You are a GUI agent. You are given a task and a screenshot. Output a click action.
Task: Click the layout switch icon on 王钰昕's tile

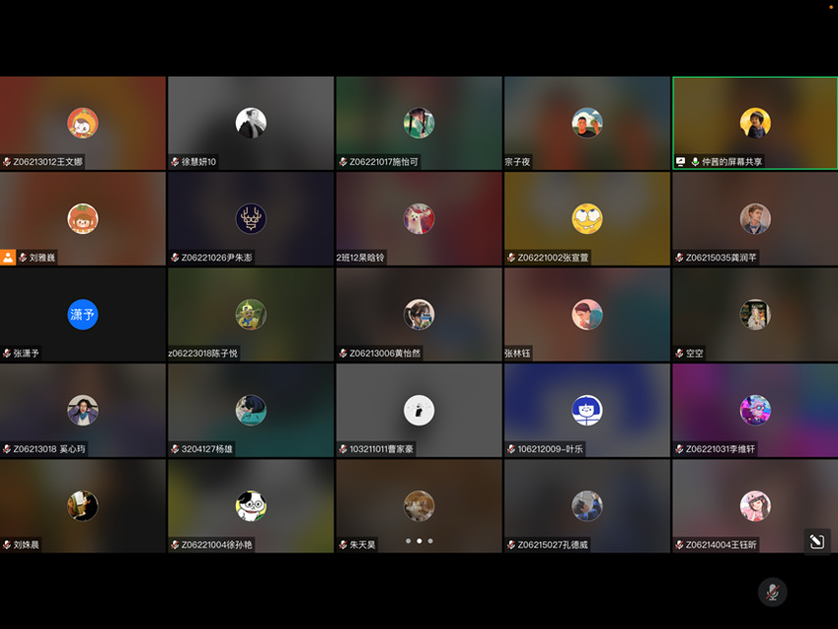(x=816, y=541)
